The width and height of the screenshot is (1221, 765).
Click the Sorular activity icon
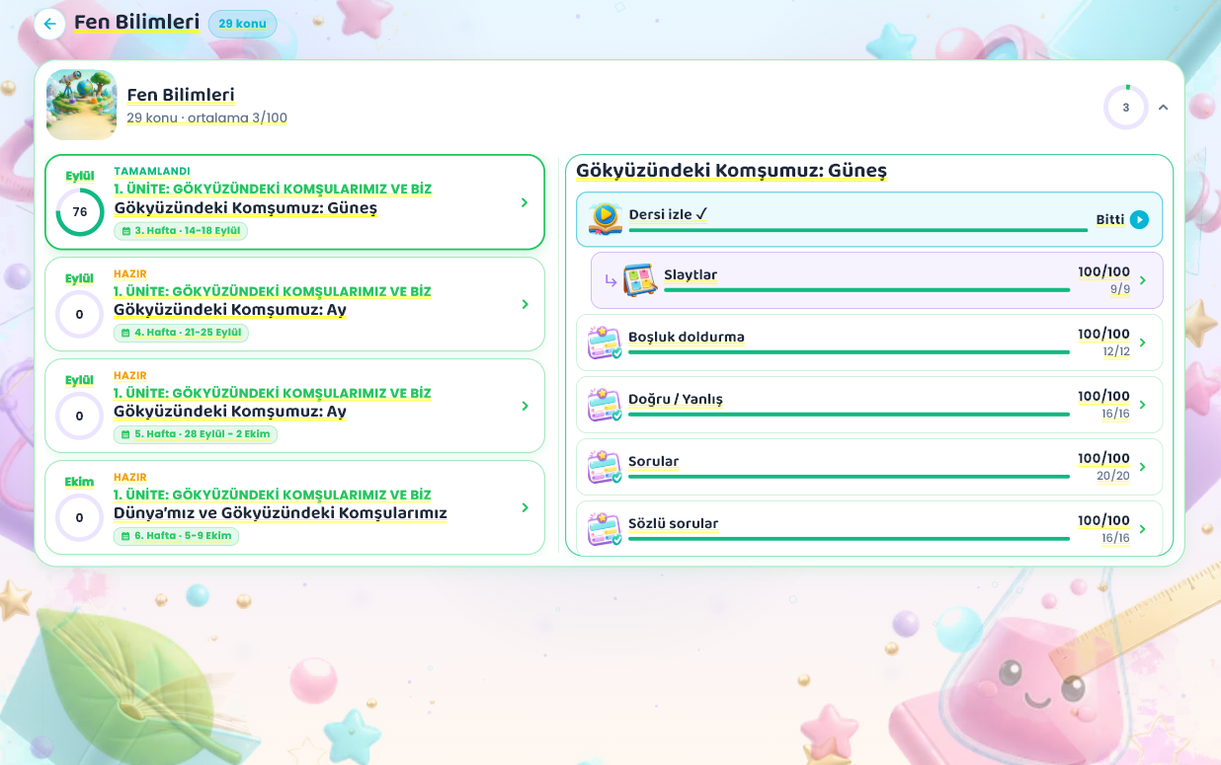click(605, 467)
